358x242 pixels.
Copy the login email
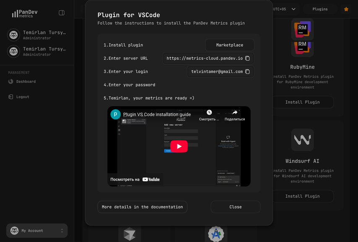click(x=247, y=71)
